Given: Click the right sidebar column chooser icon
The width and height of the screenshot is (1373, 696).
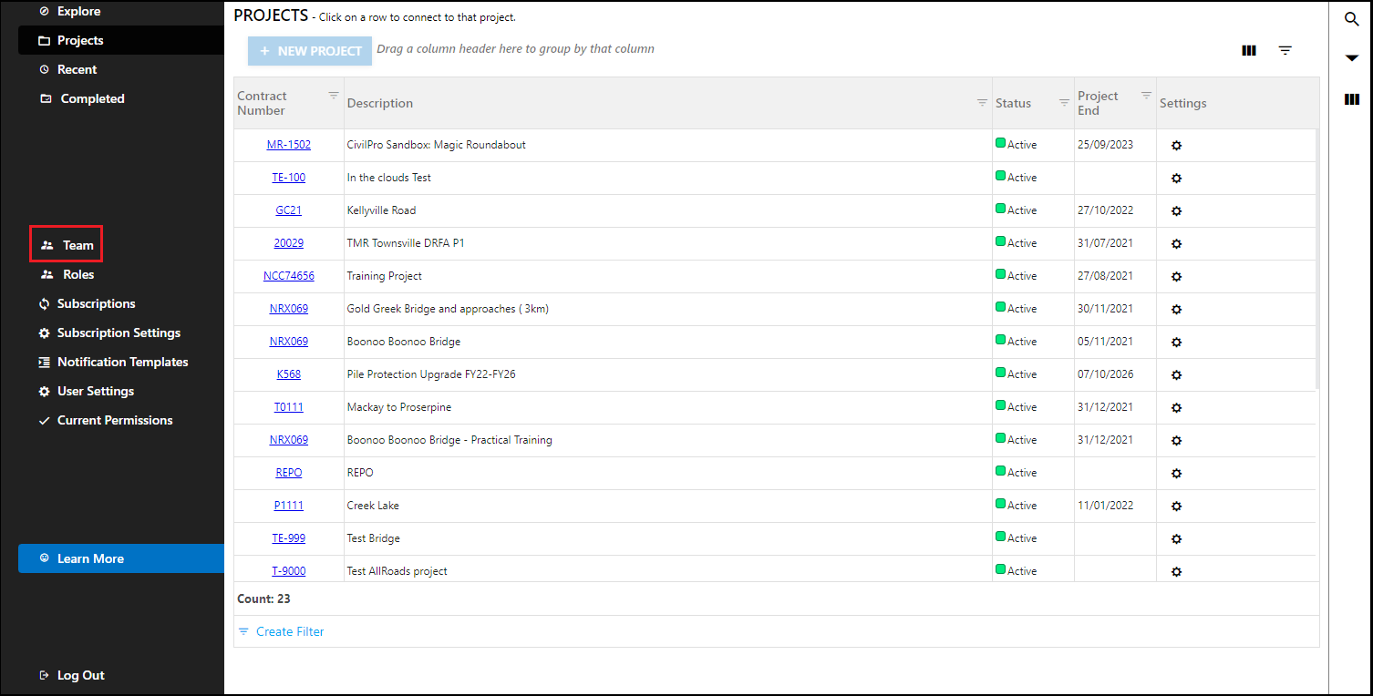Looking at the screenshot, I should (1352, 99).
